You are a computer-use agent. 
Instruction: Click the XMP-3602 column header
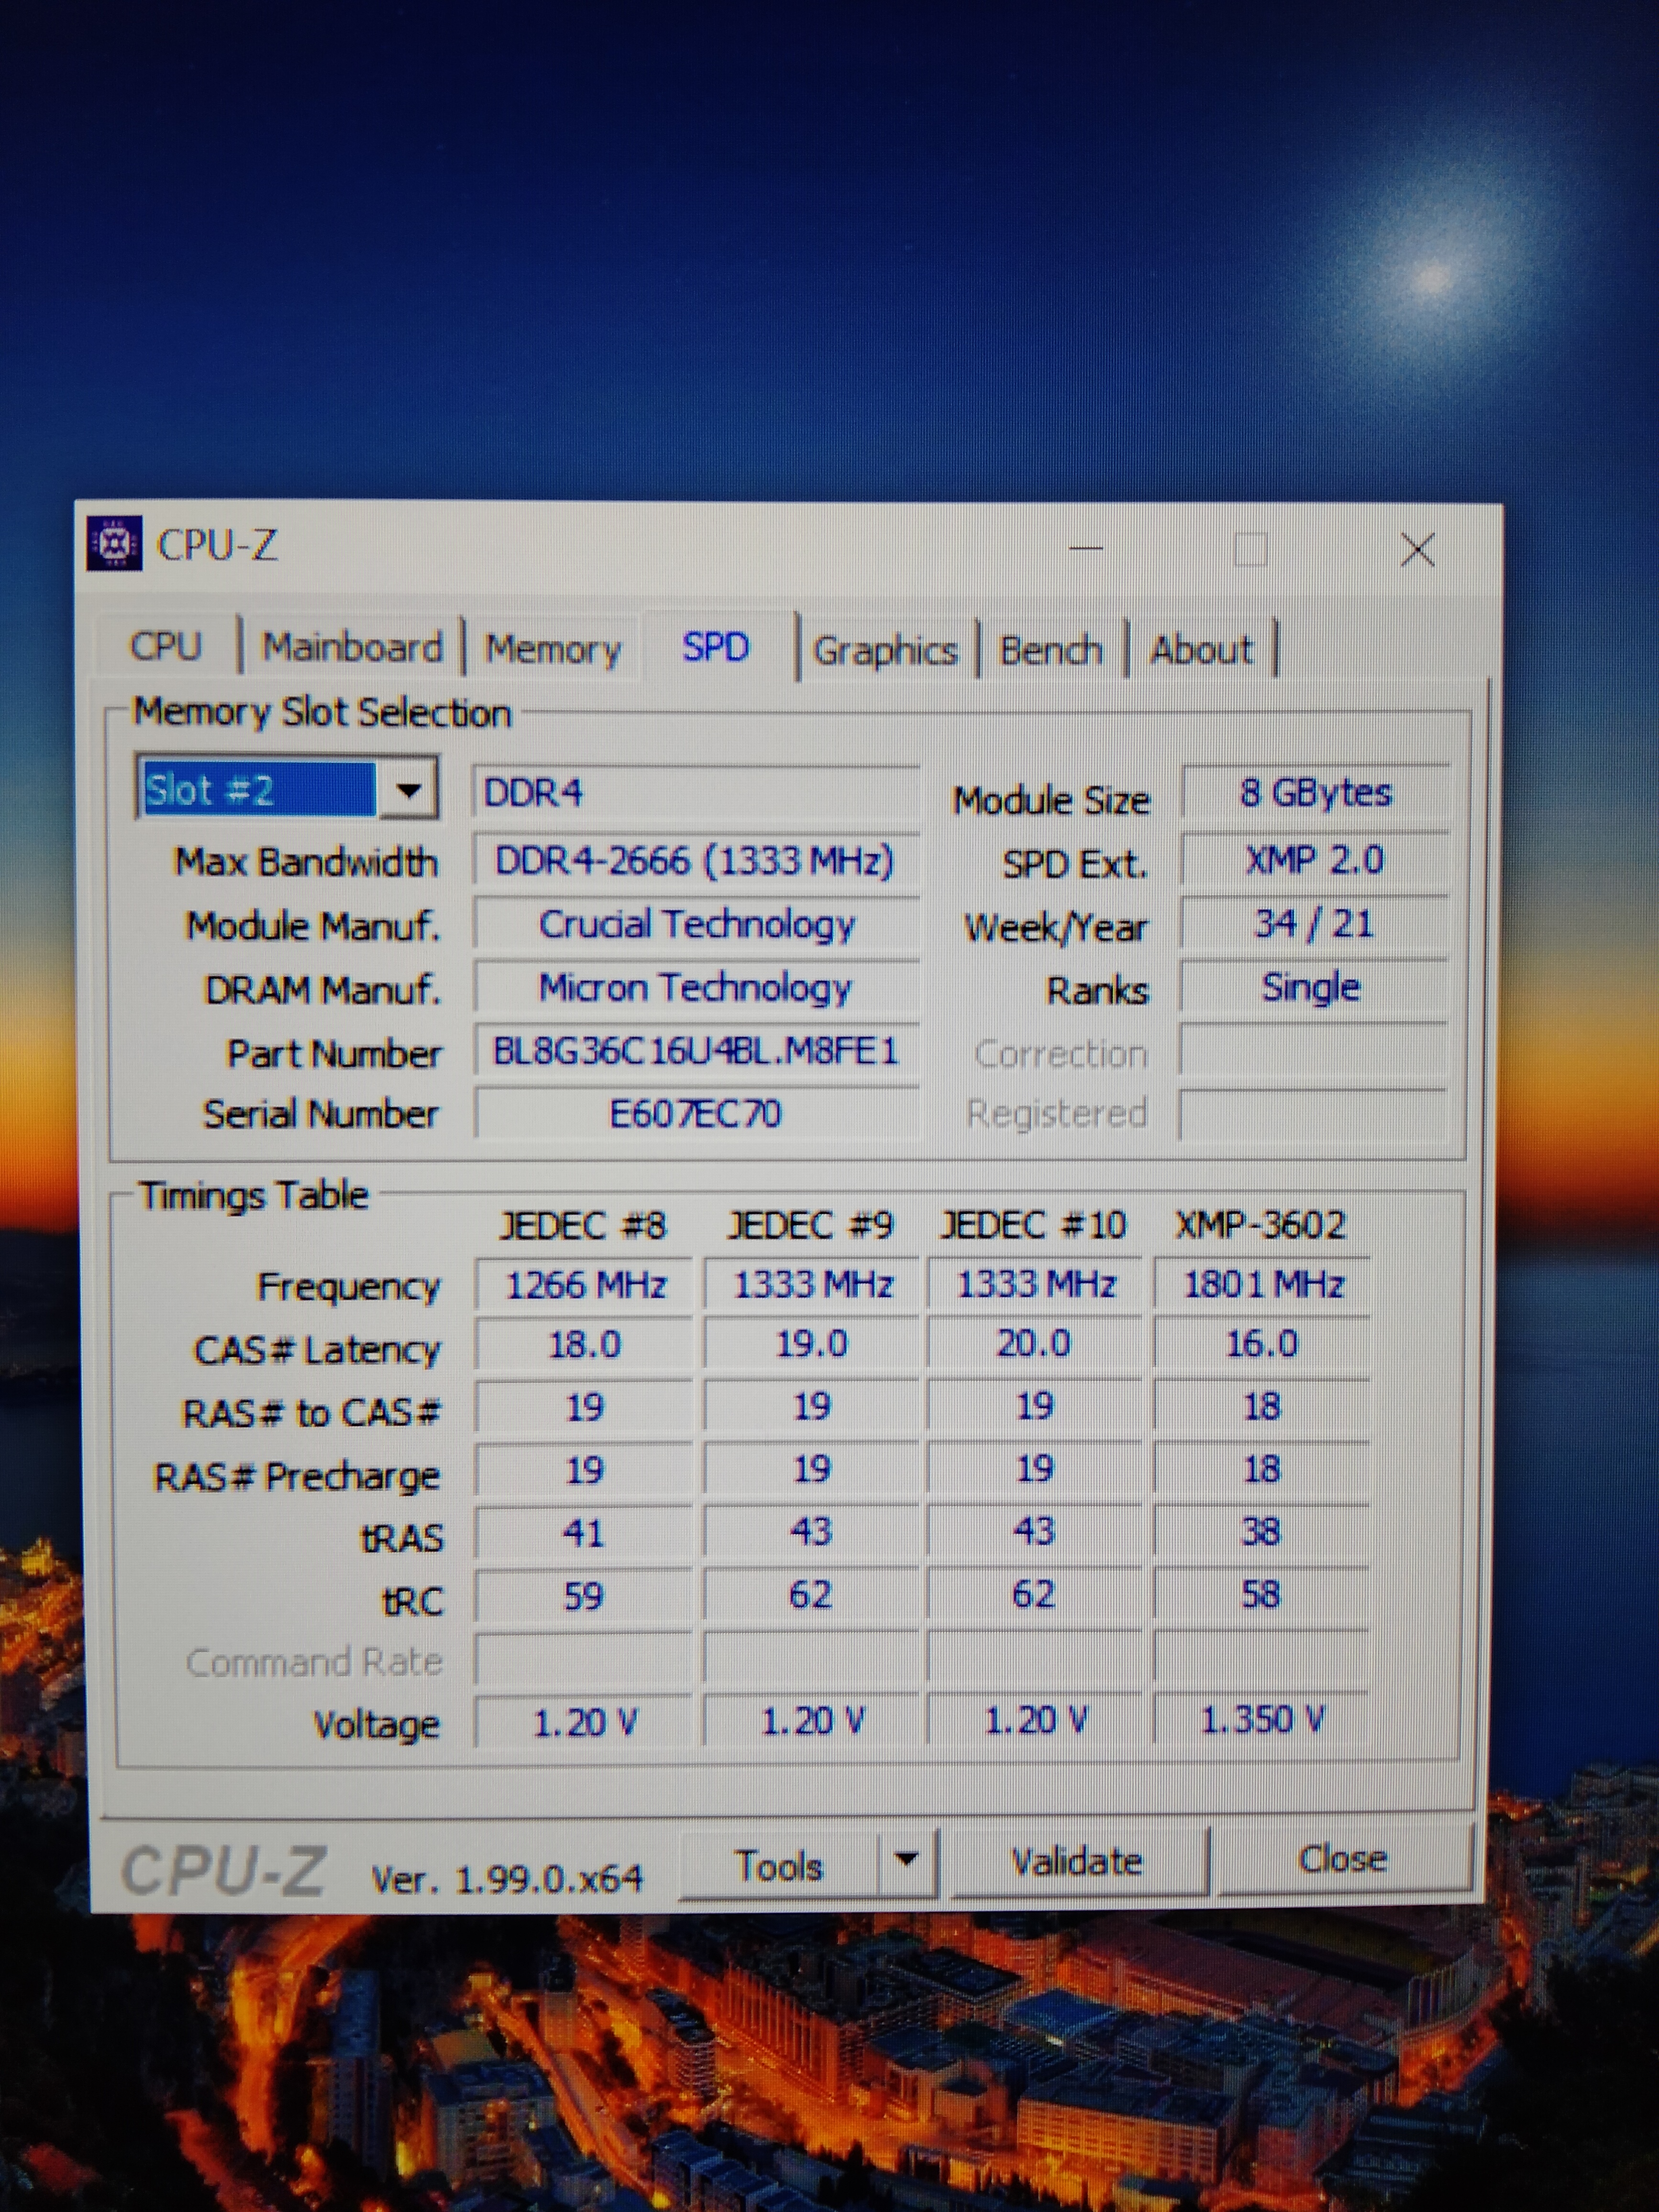(1260, 1224)
